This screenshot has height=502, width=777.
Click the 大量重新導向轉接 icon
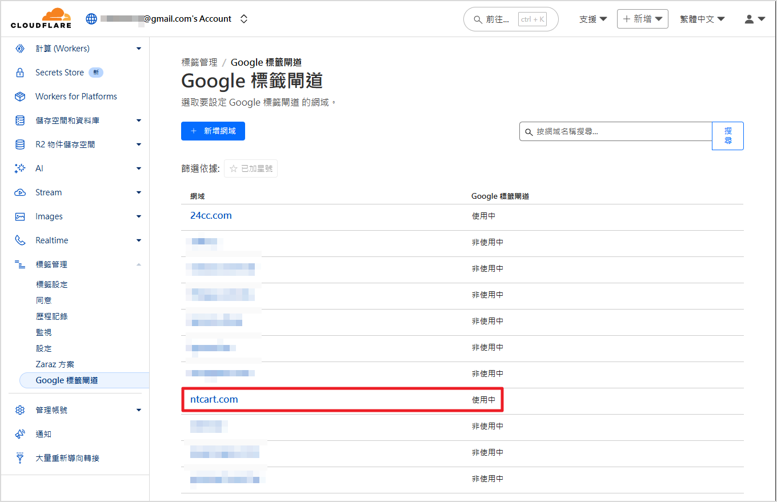pyautogui.click(x=20, y=458)
